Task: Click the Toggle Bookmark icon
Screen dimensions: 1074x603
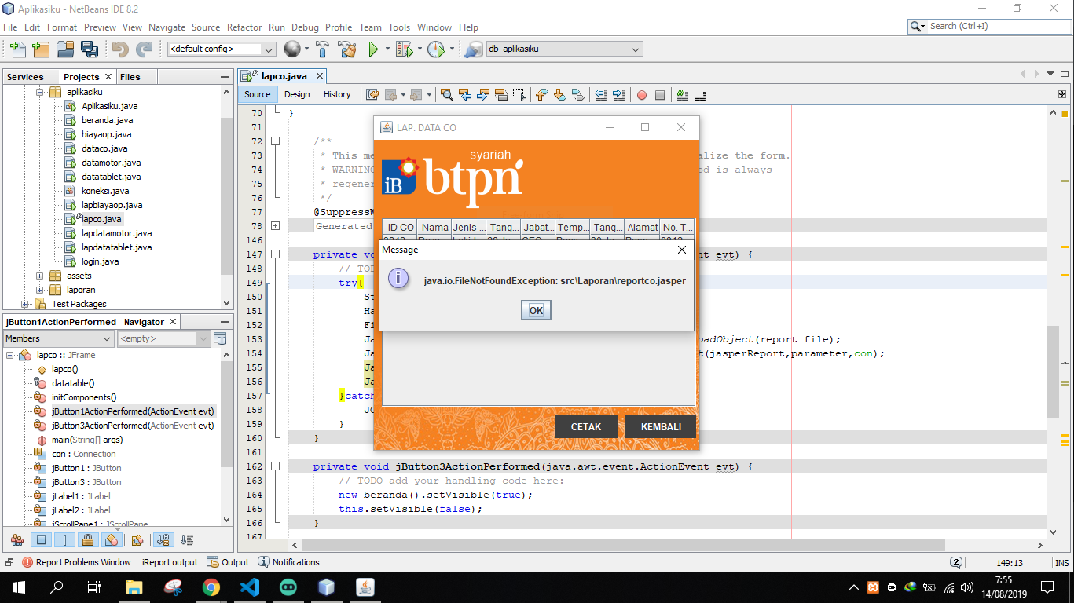Action: pyautogui.click(x=577, y=94)
